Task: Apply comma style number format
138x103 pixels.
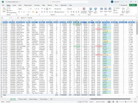Action: 74,12
